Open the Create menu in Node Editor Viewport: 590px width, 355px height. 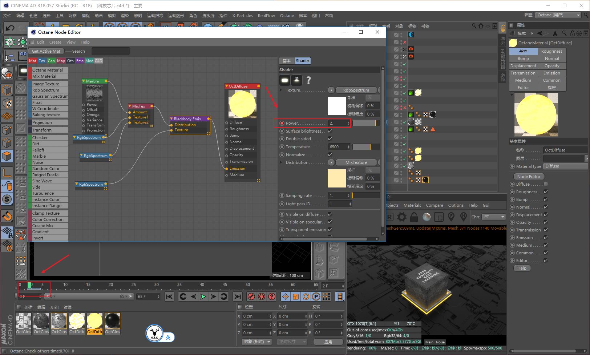coord(55,42)
